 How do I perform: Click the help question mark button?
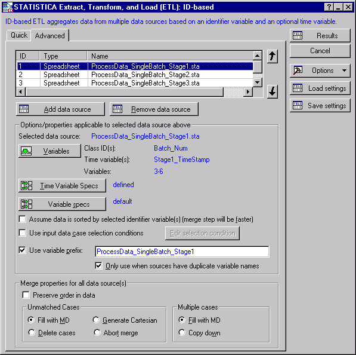point(329,7)
